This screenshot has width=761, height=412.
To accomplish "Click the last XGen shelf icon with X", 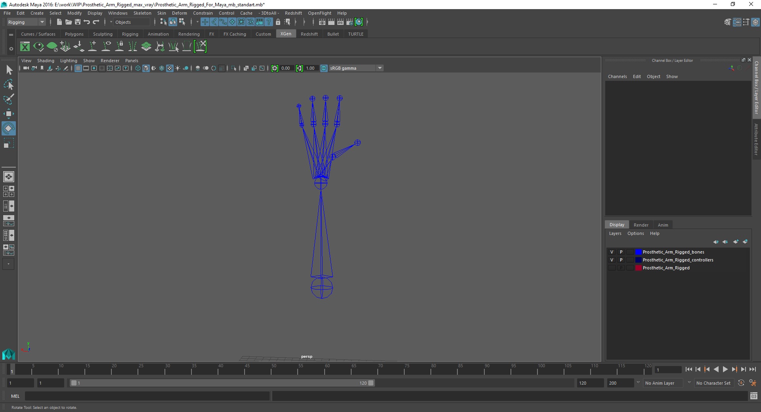I will (x=201, y=47).
